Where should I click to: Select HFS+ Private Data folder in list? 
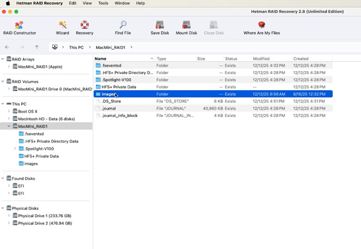pos(213,87)
